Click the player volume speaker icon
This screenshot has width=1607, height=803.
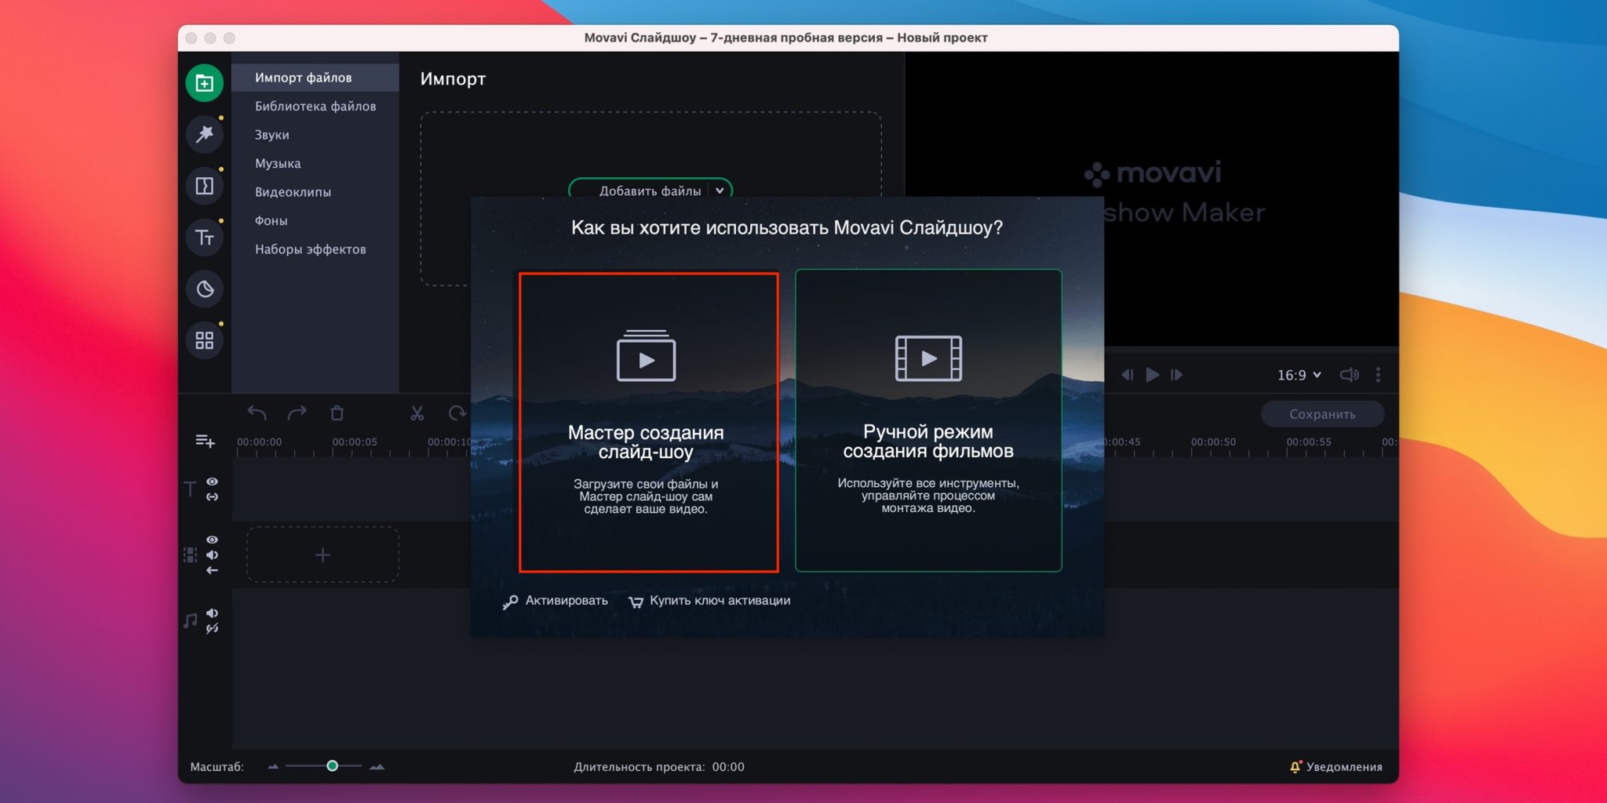(x=1349, y=375)
